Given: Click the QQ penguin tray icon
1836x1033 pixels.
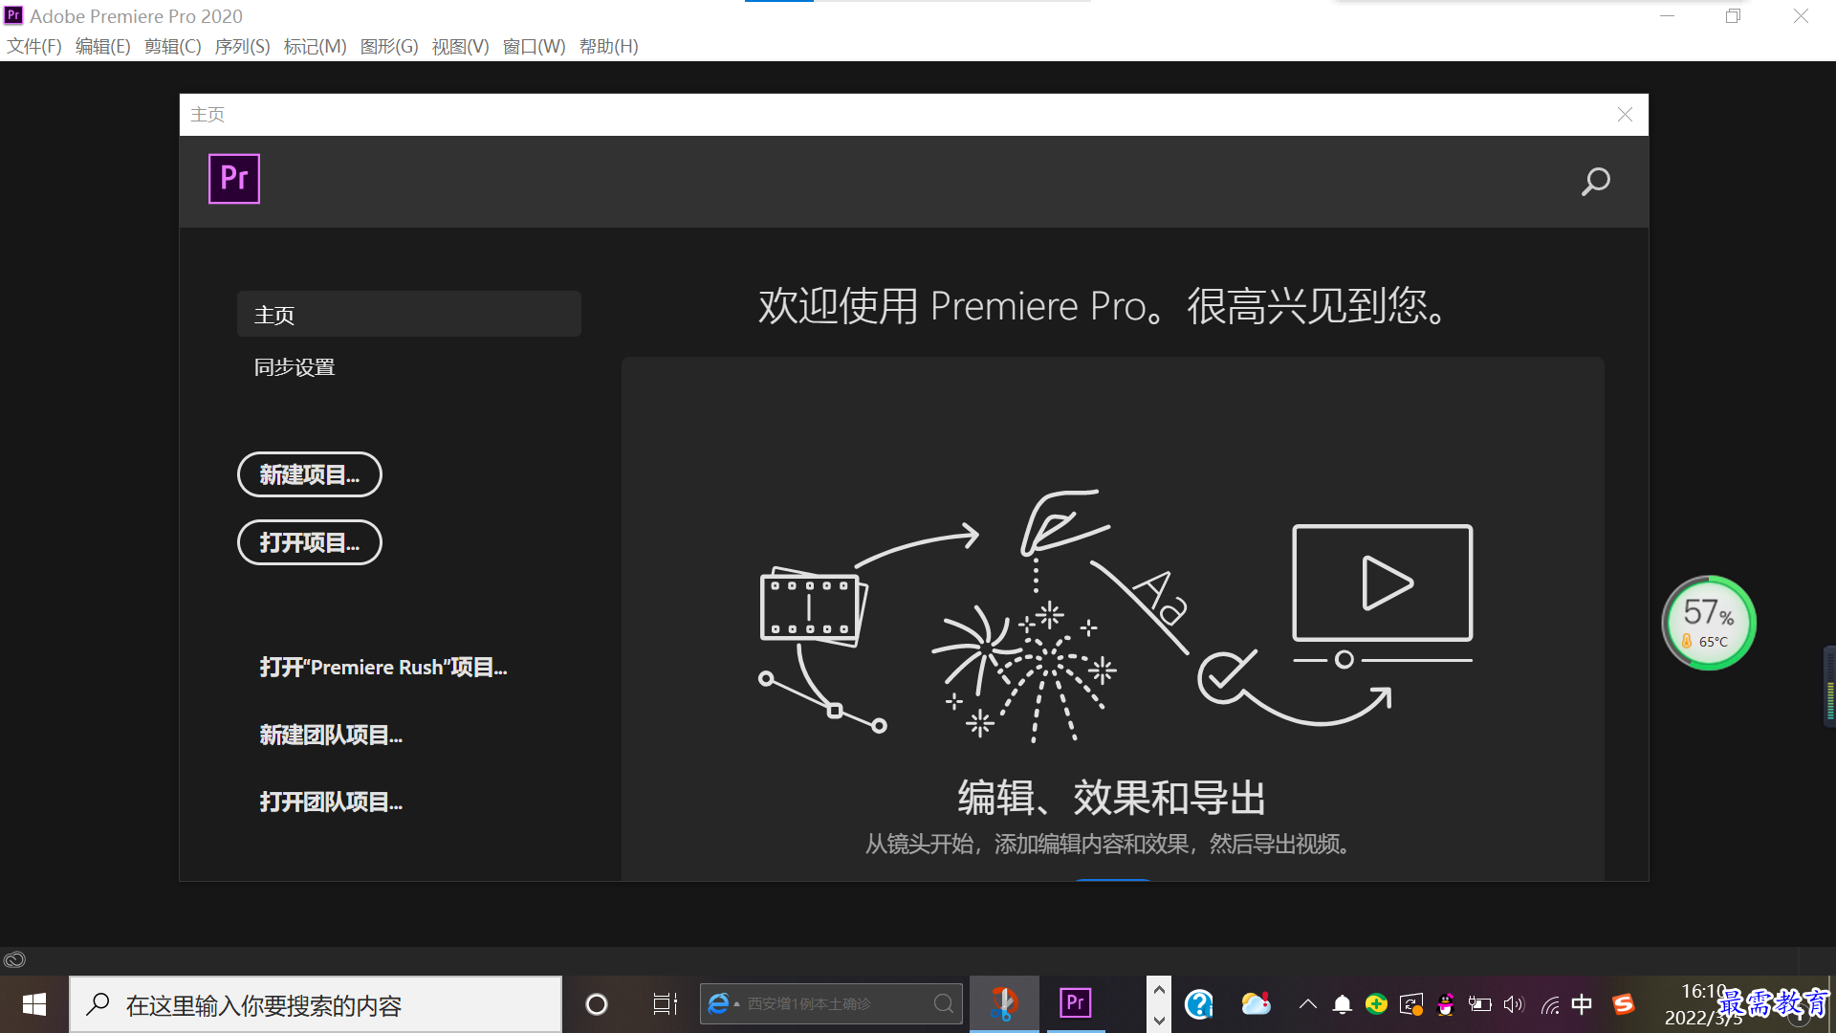Looking at the screenshot, I should 1446,1004.
